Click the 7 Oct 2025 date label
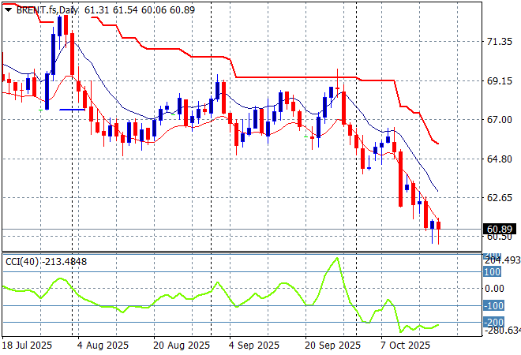The height and width of the screenshot is (355, 521). (x=404, y=345)
